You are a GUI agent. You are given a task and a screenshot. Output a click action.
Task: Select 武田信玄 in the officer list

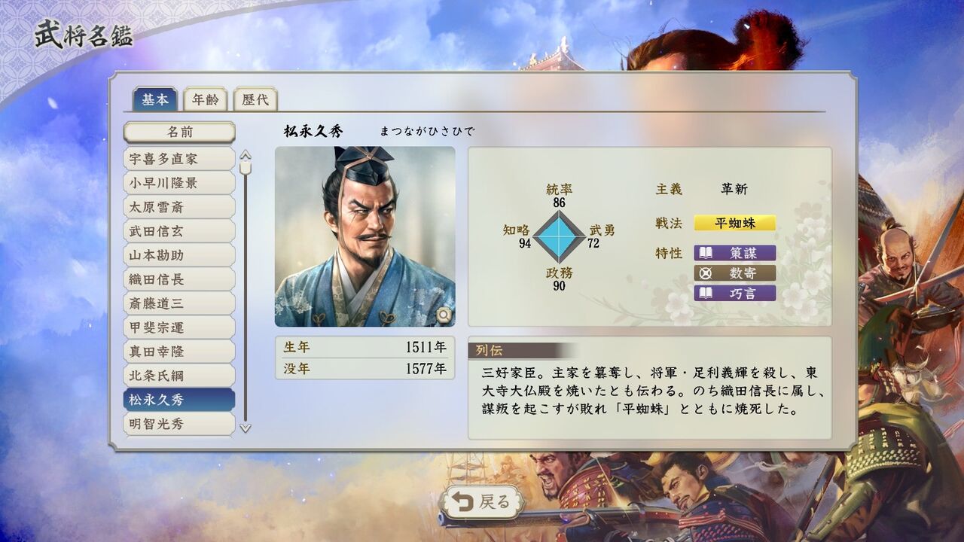pos(179,231)
